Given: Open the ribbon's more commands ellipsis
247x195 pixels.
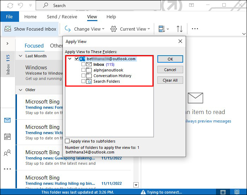Looking at the screenshot, I should 195,29.
